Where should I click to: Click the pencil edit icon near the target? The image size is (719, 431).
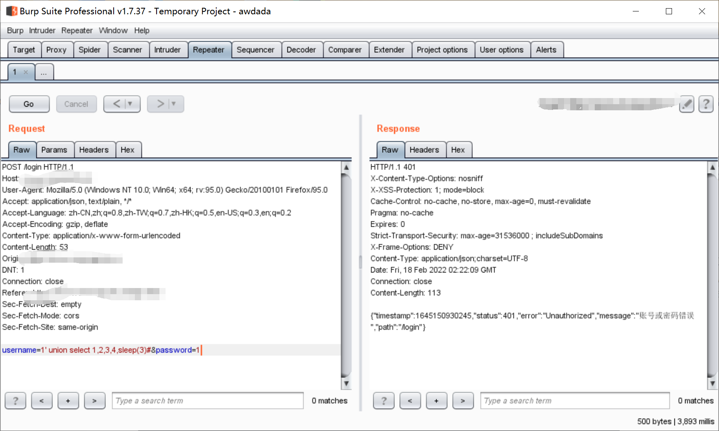pyautogui.click(x=687, y=104)
